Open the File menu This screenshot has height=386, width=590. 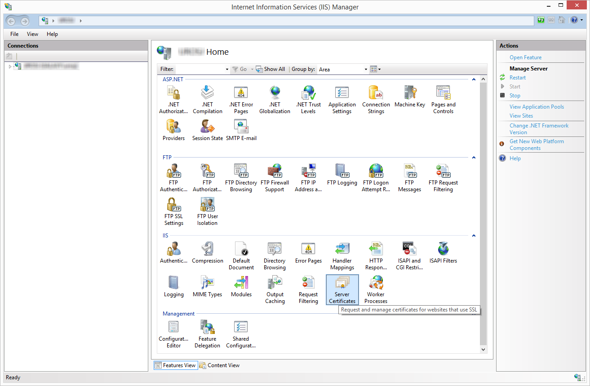(x=14, y=34)
